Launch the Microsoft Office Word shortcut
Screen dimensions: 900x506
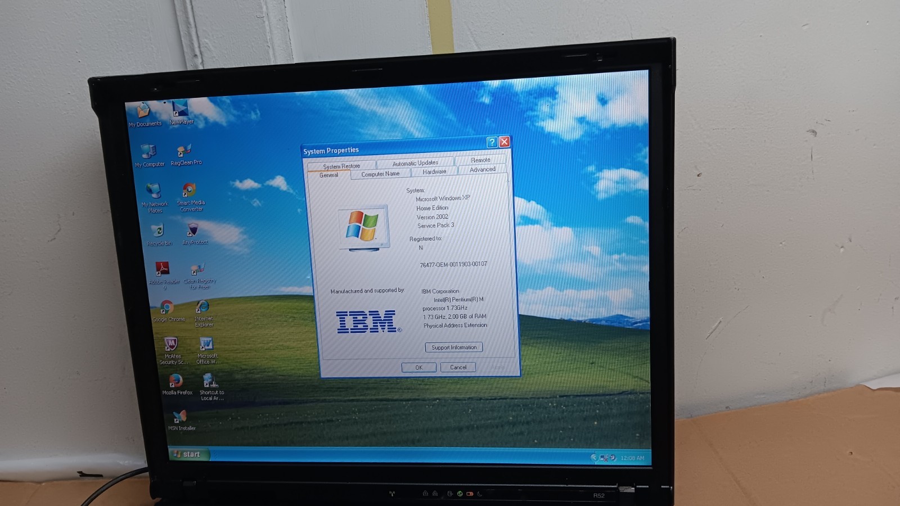[207, 351]
